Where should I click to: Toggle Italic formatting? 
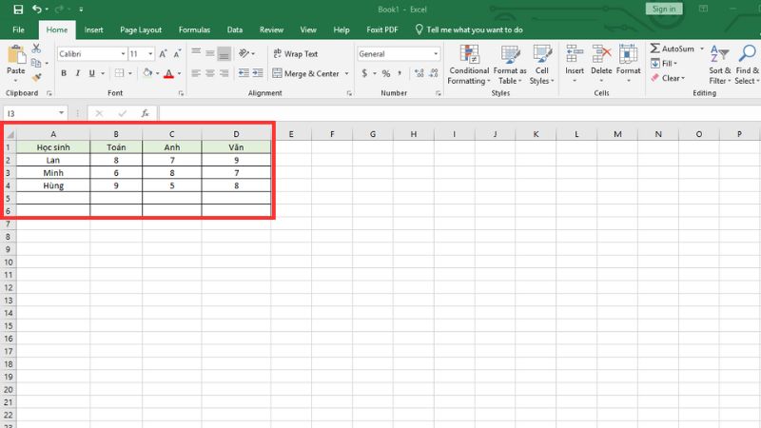coord(78,73)
